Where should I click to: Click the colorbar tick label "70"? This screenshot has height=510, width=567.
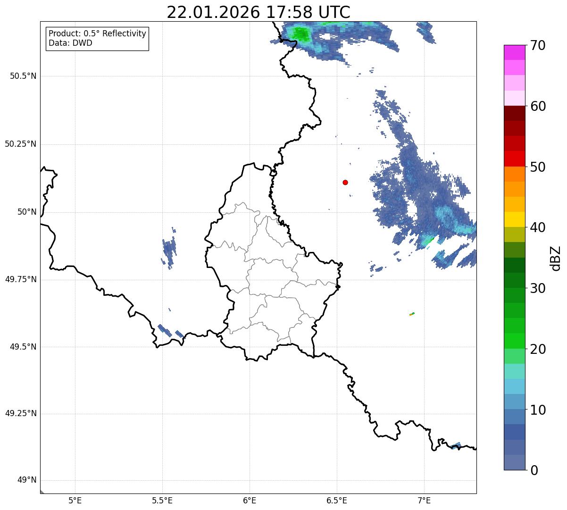[x=538, y=45]
